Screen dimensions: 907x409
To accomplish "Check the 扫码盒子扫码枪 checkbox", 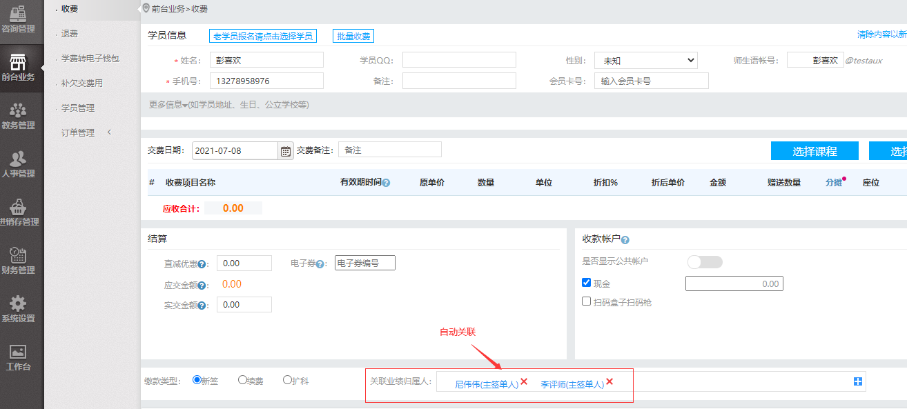I will tap(587, 301).
